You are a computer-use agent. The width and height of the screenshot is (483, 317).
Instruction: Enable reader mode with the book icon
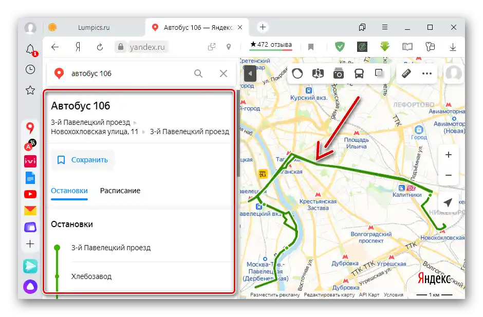point(407,47)
